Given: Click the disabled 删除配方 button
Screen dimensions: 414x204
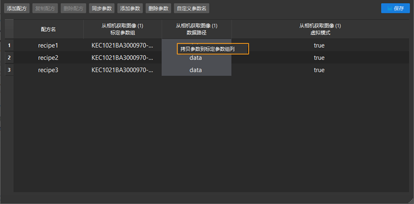Looking at the screenshot, I should 73,9.
